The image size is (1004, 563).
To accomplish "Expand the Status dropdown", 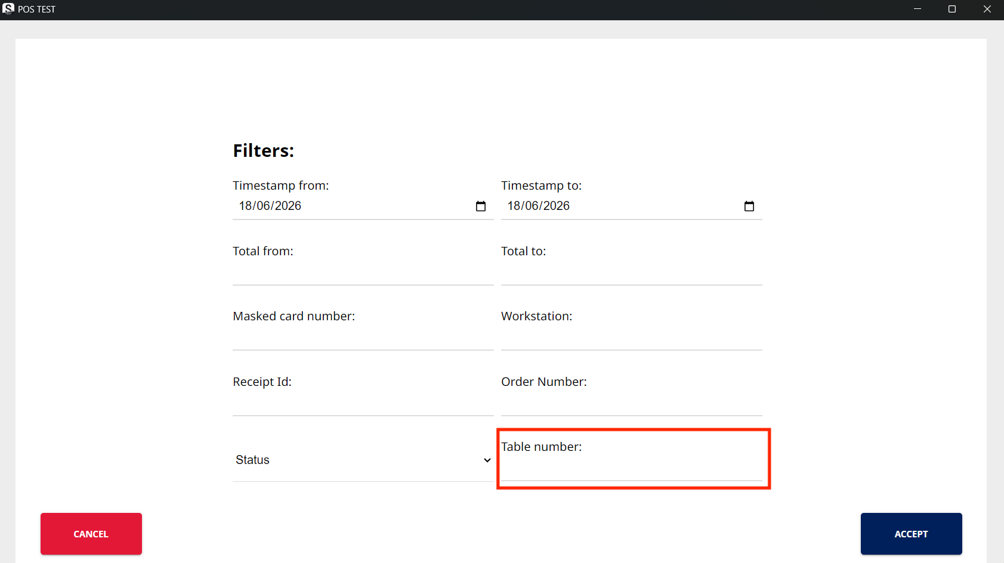I will pyautogui.click(x=363, y=460).
